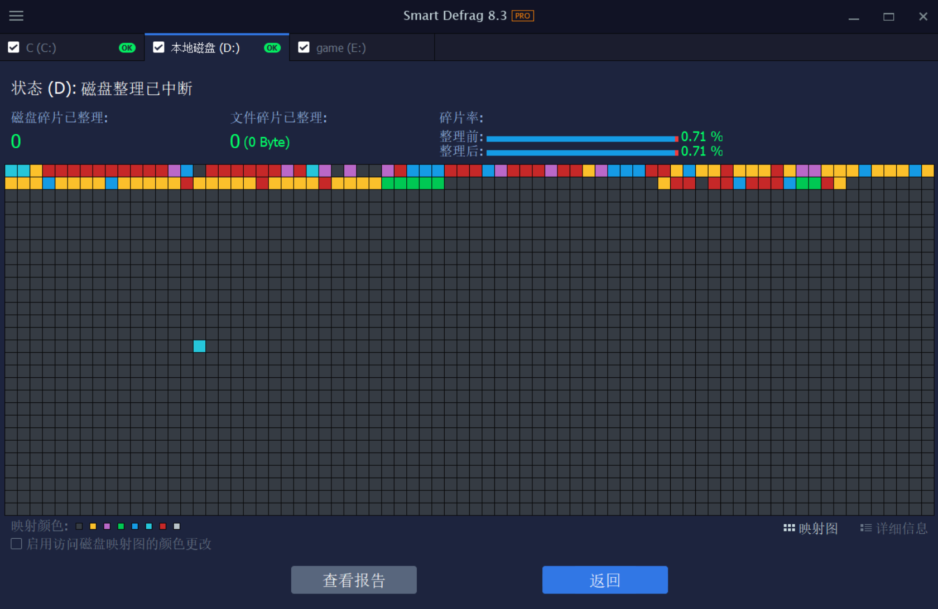The width and height of the screenshot is (938, 609).
Task: Click the 整理前 fragmentation progress bar
Action: point(583,139)
